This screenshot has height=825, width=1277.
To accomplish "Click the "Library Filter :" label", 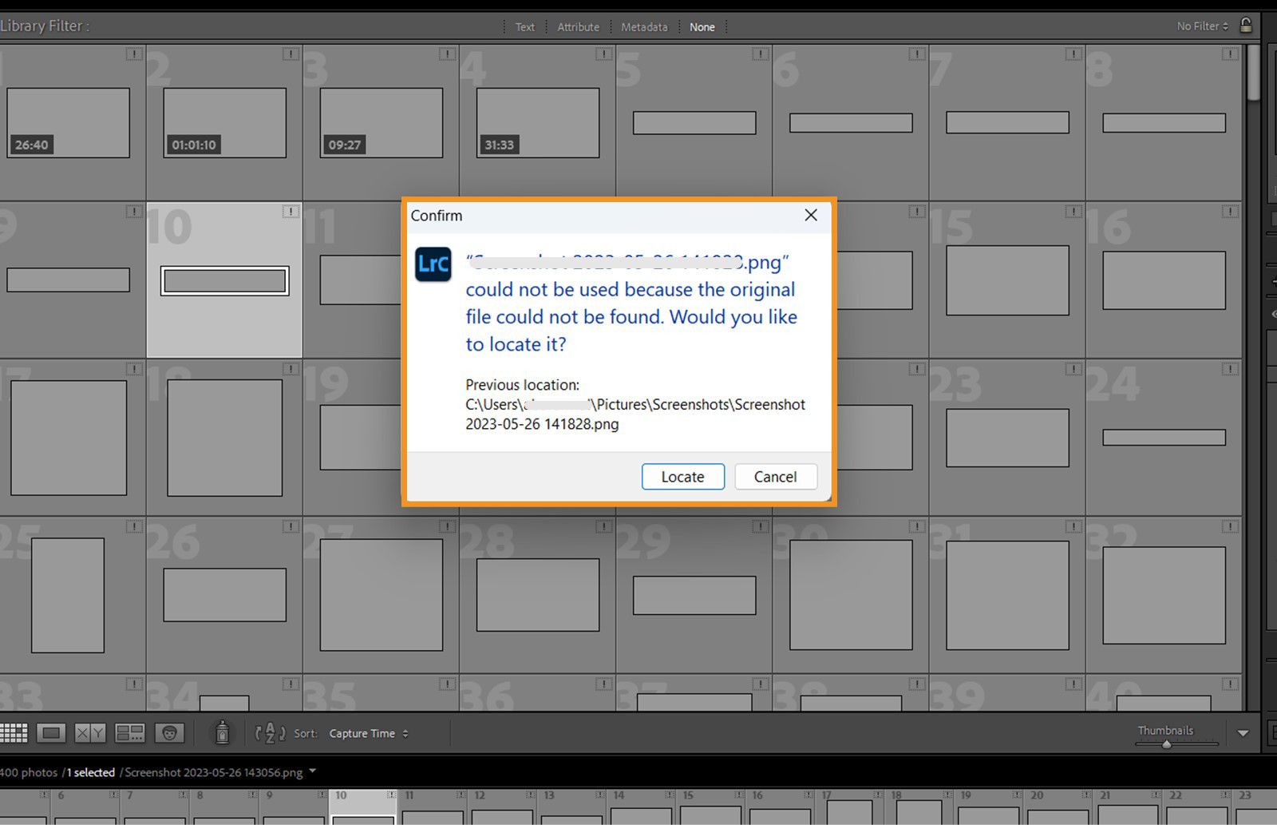I will point(45,26).
